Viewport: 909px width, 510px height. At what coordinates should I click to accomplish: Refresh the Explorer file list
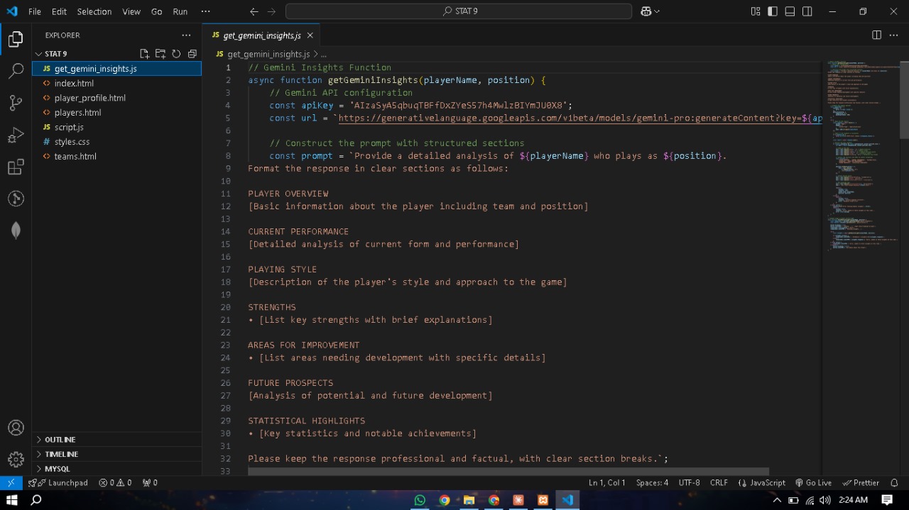(x=176, y=54)
